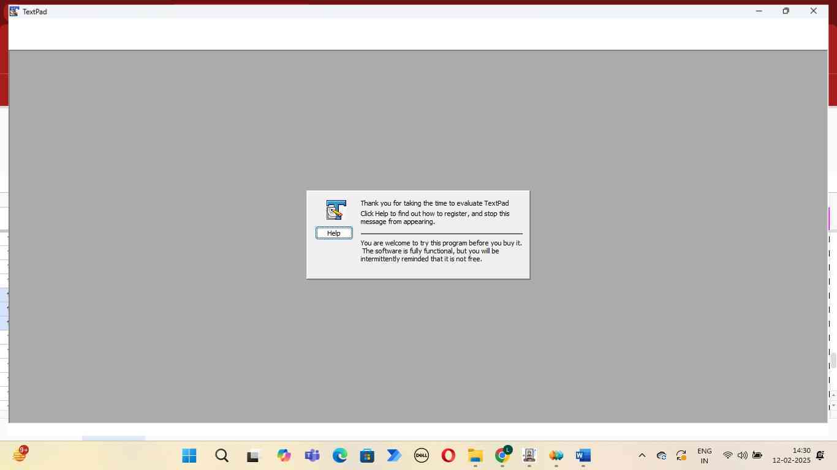Launch Copilot from the taskbar
Screen dimensions: 837x470
coord(284,455)
